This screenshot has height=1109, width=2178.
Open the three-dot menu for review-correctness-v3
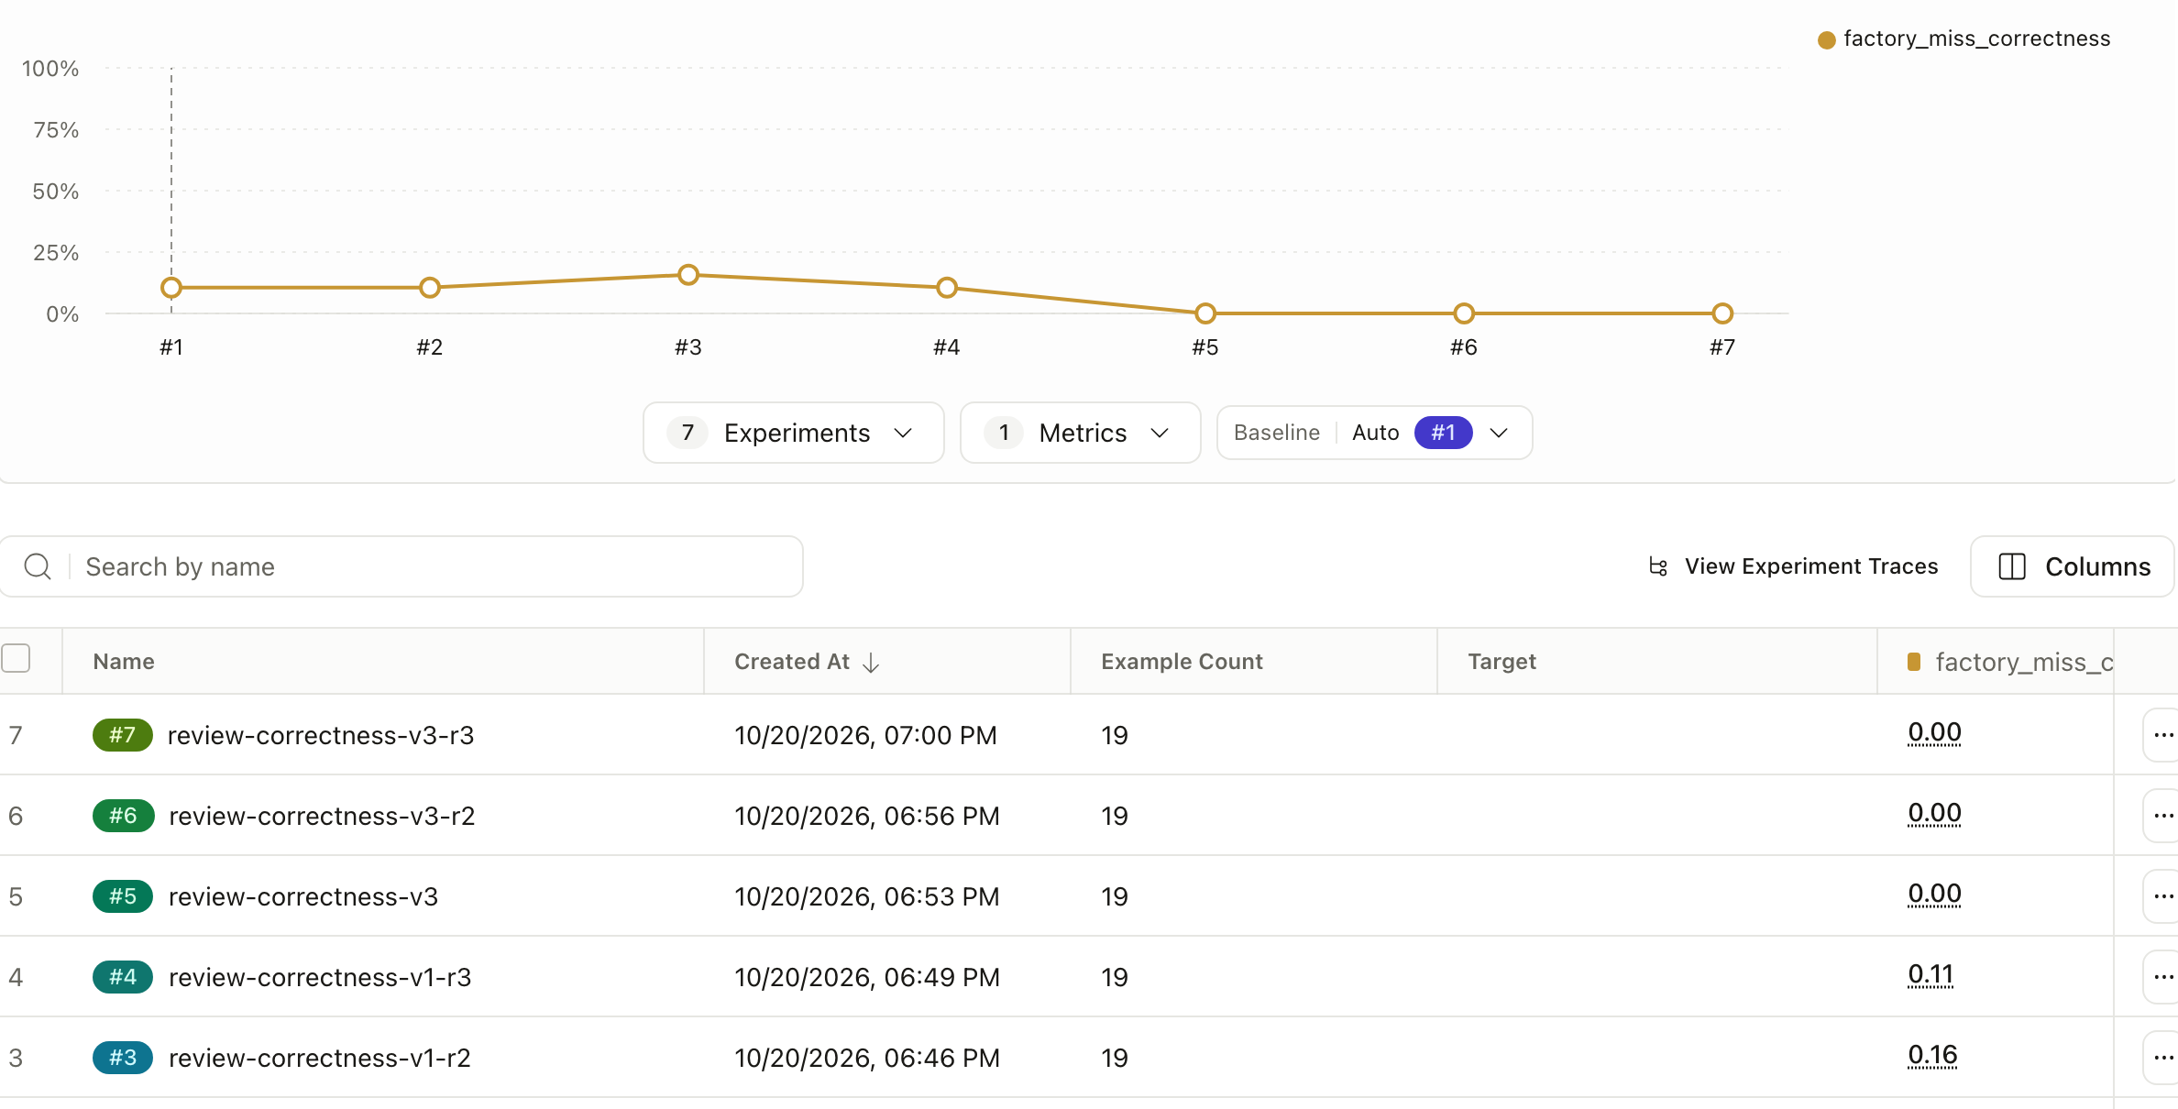(x=2163, y=896)
